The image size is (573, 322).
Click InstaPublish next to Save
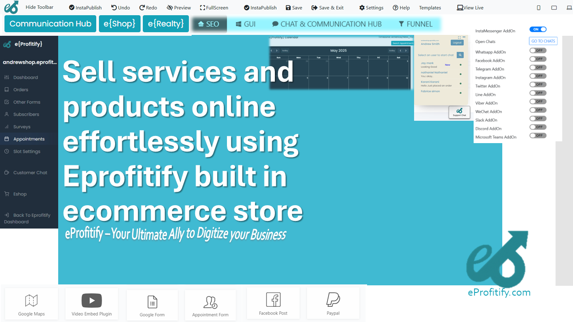[x=260, y=8]
